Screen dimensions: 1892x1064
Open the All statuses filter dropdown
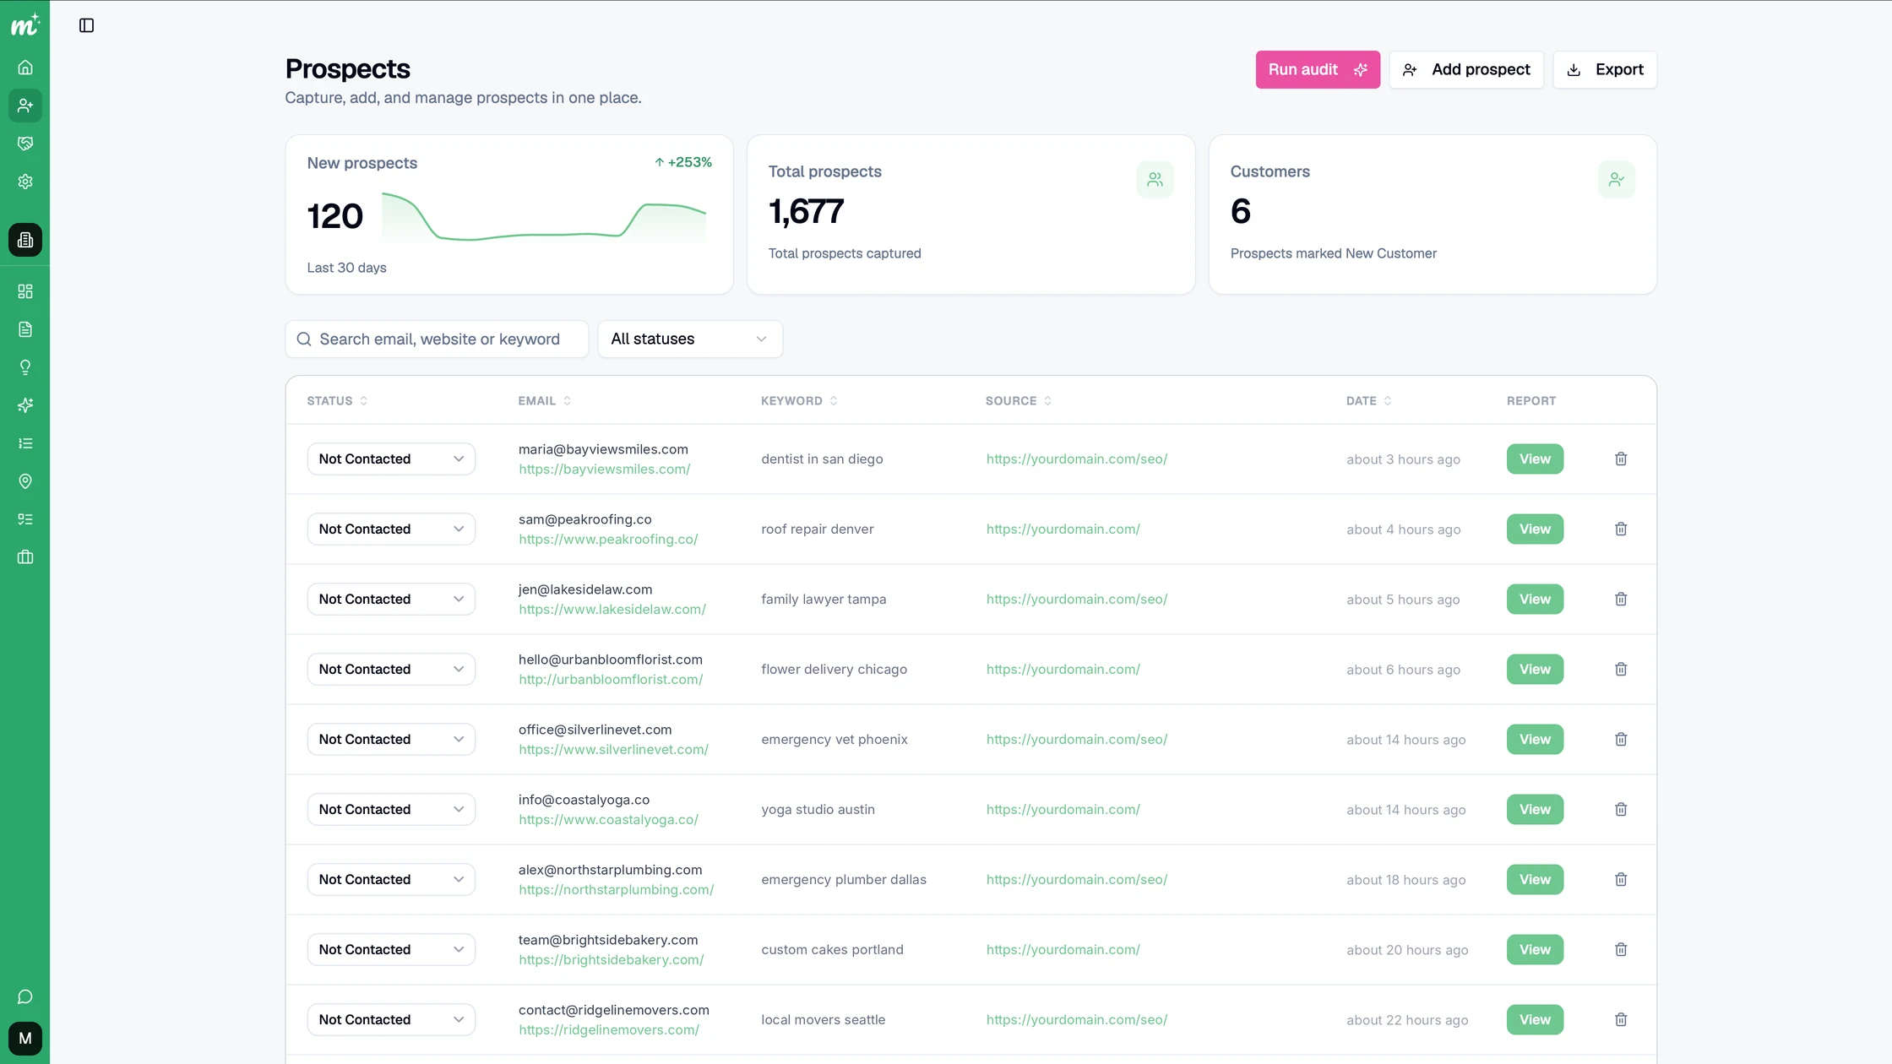690,339
